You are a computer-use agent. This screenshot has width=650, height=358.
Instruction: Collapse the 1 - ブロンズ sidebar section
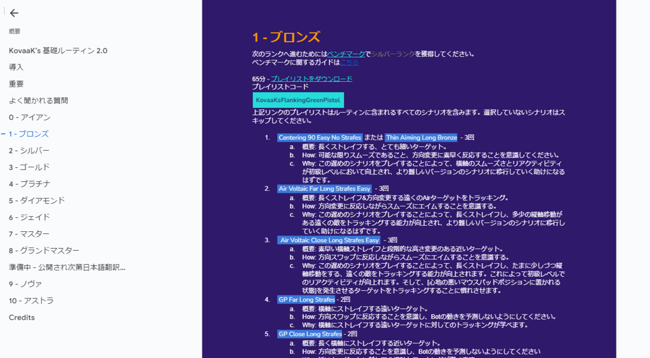point(4,134)
